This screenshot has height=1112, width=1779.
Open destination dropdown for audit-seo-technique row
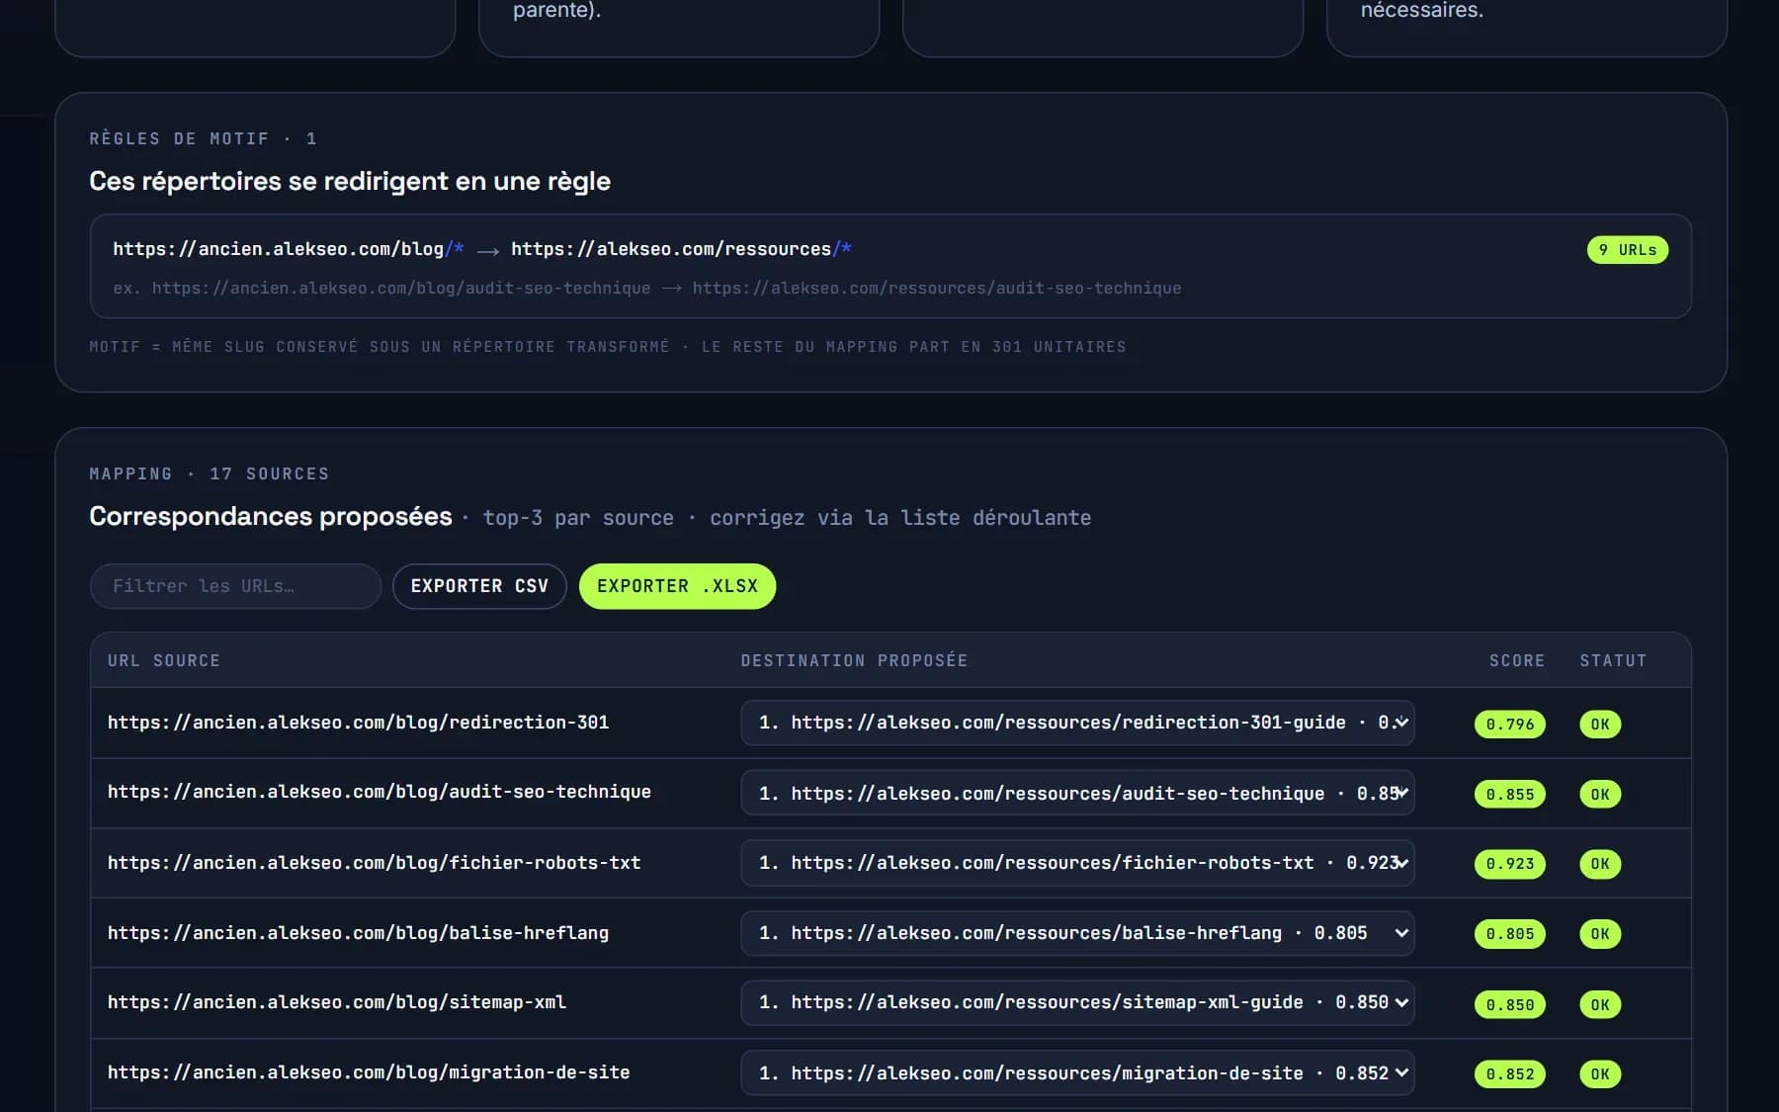1077,793
